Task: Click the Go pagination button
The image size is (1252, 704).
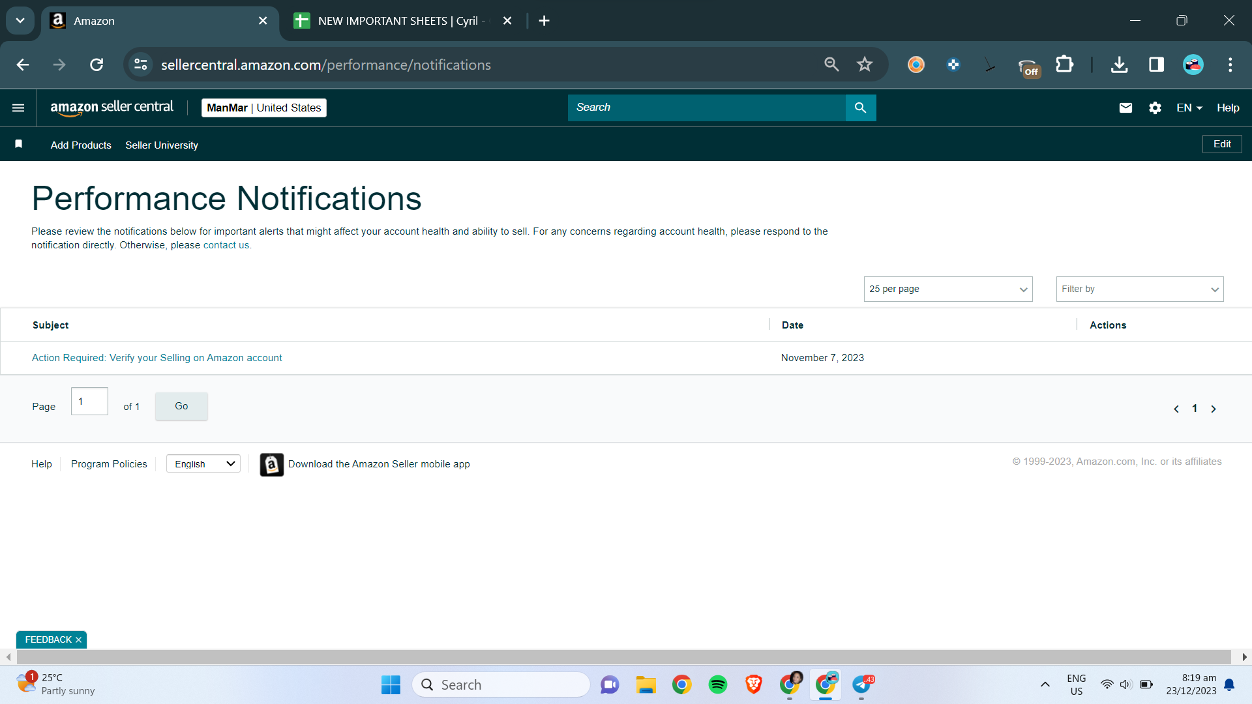Action: 181,406
